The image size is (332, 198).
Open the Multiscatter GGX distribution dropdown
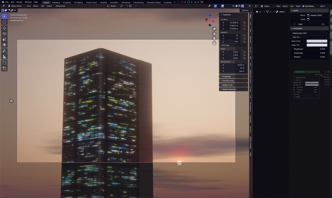309,33
